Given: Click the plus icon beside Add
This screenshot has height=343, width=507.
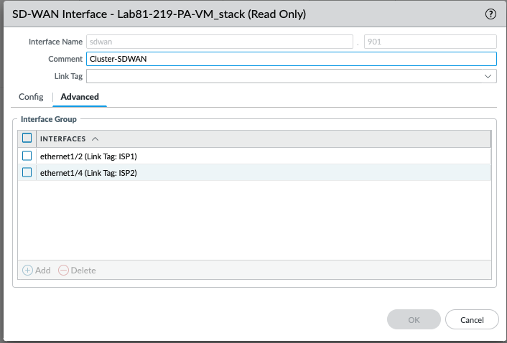Looking at the screenshot, I should [28, 271].
